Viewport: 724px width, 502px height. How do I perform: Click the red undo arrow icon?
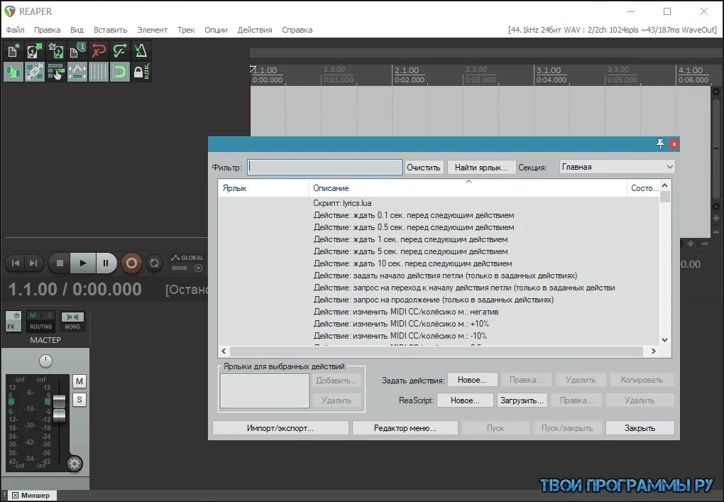tap(99, 50)
